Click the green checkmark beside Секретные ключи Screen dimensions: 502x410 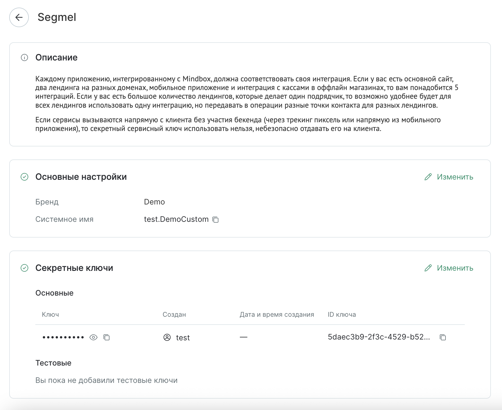tap(24, 268)
